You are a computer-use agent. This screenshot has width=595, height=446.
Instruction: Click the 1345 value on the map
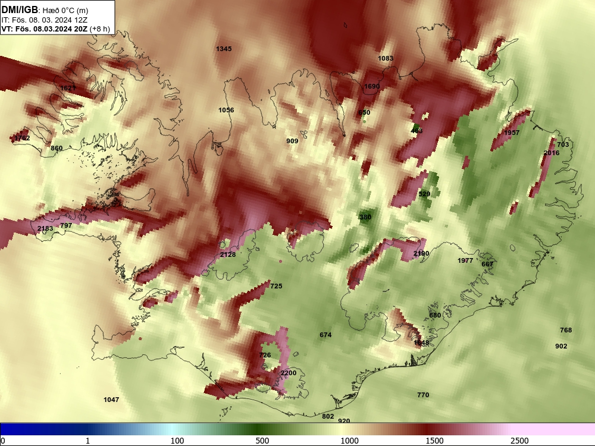coord(224,49)
